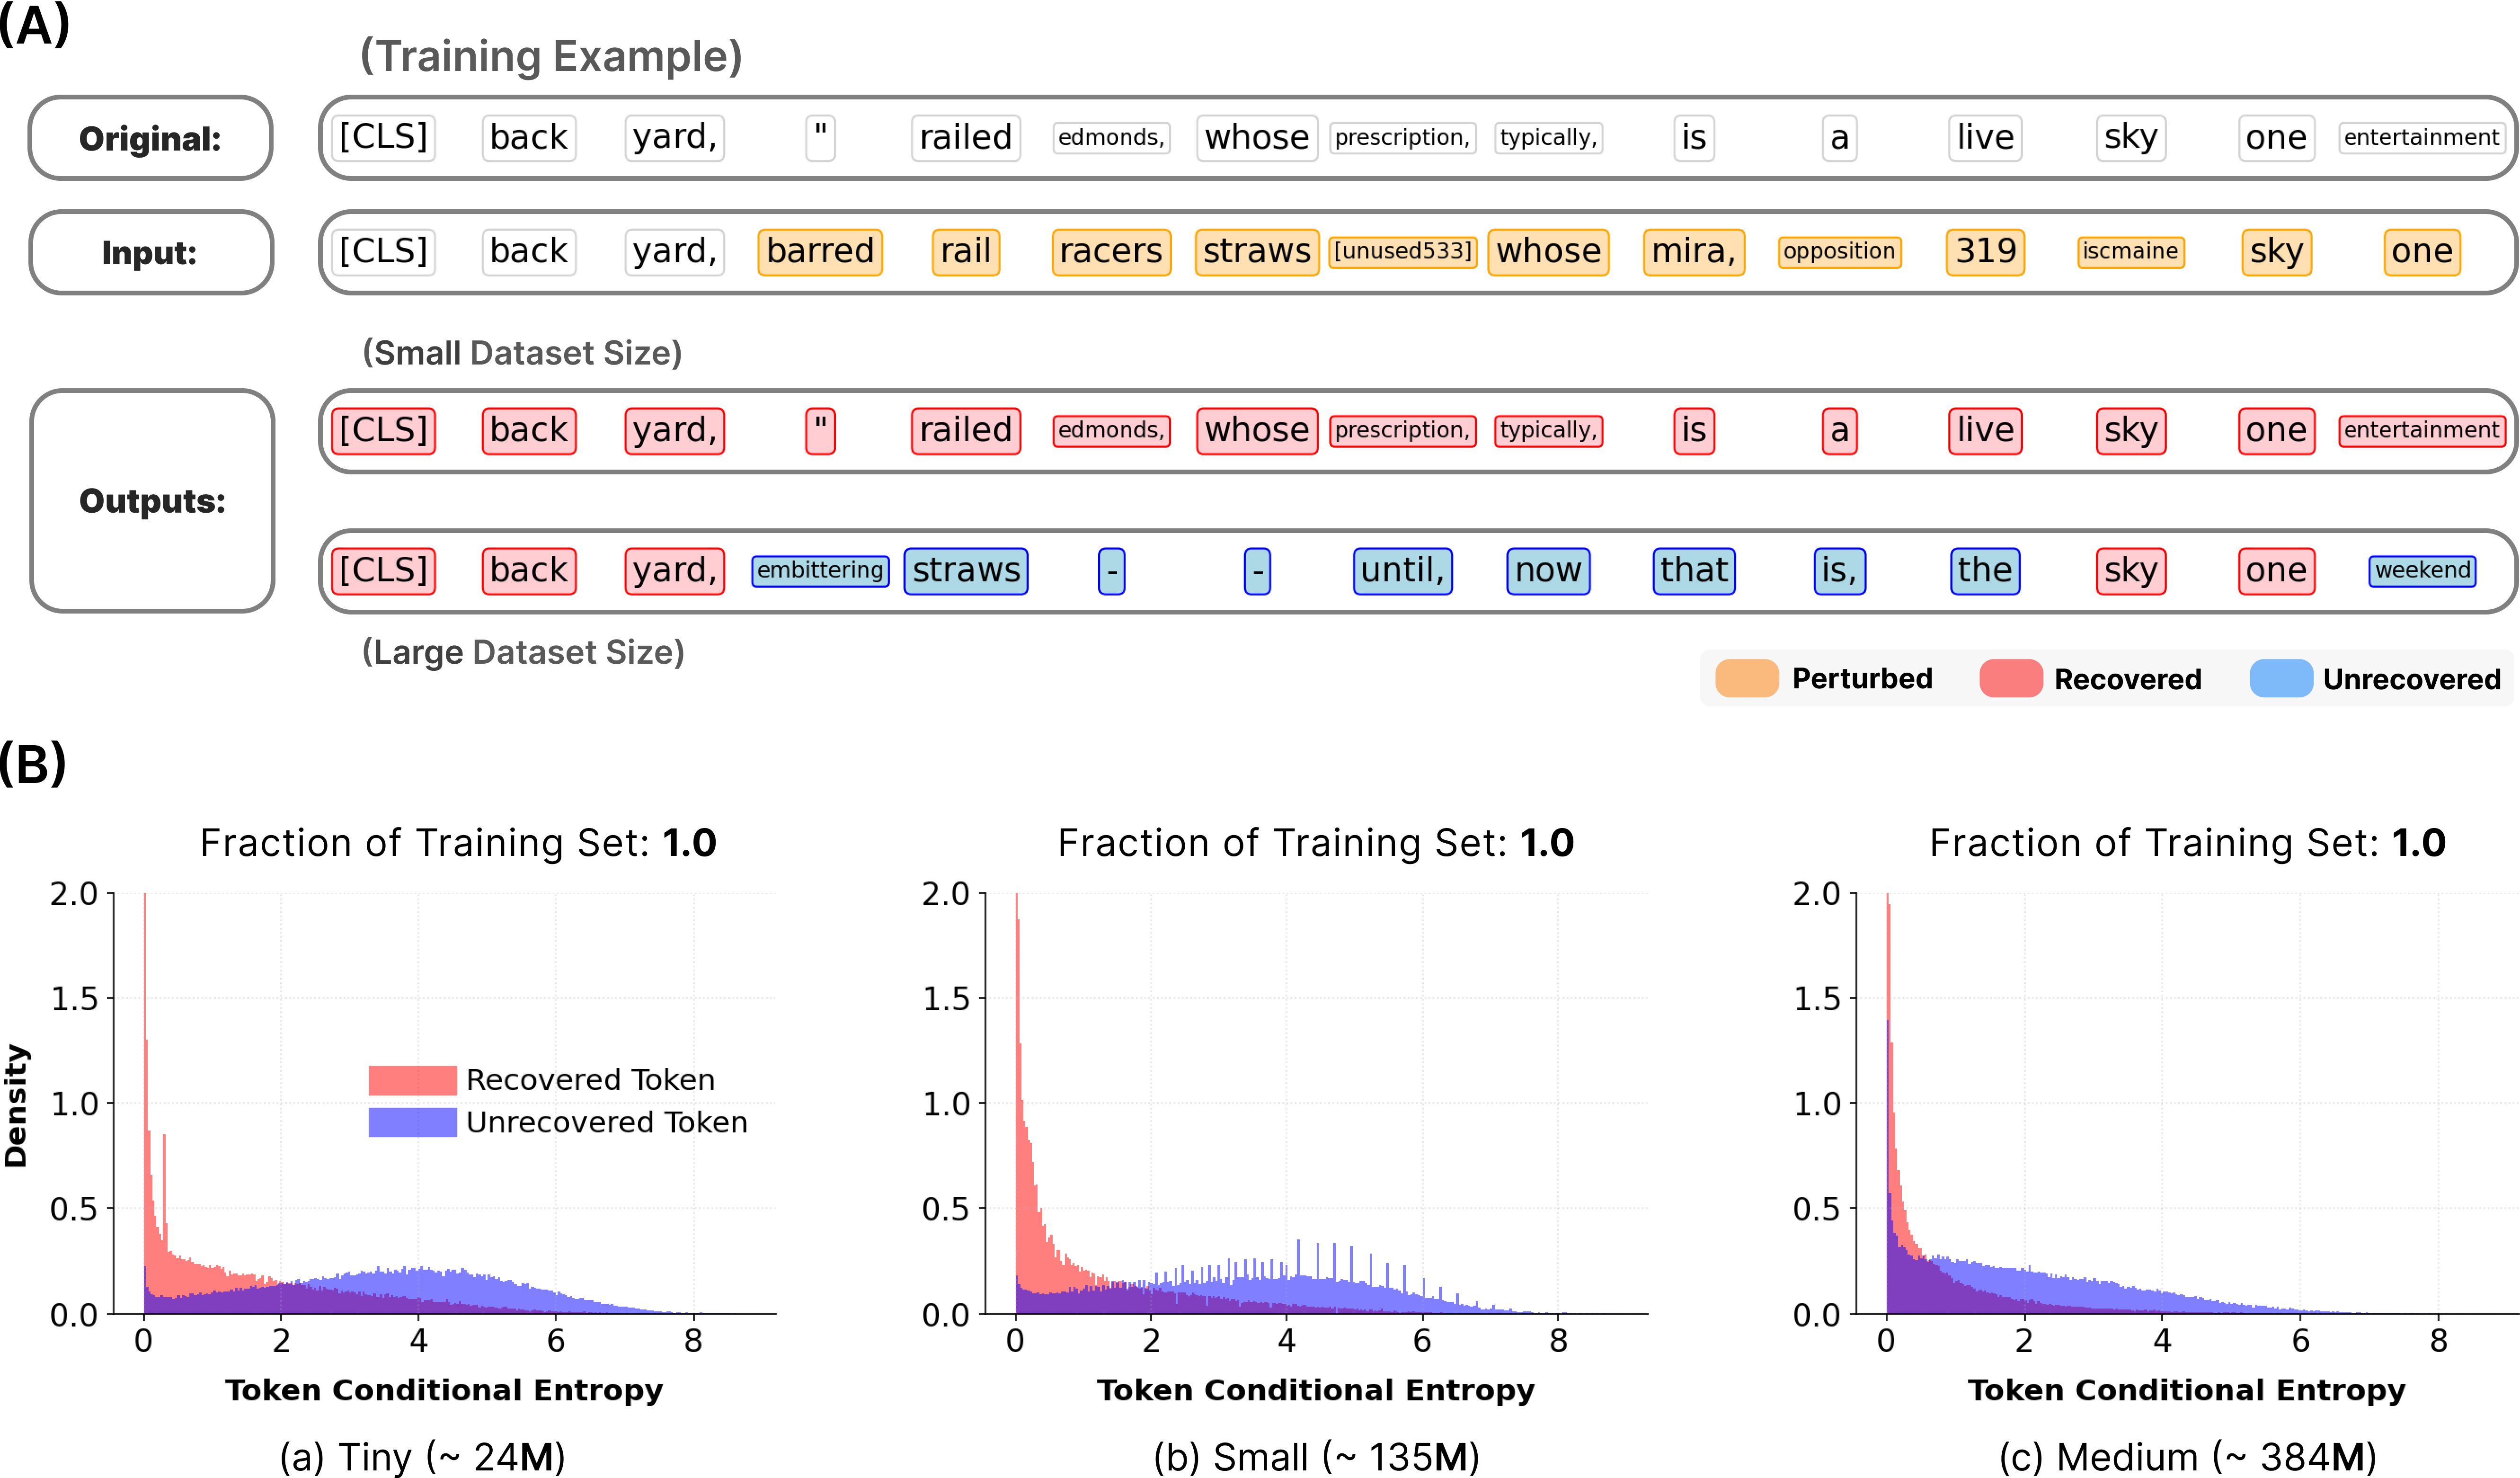2520x1478 pixels.
Task: Click the red 'entertainment' token in small-dataset output
Action: pos(2422,431)
